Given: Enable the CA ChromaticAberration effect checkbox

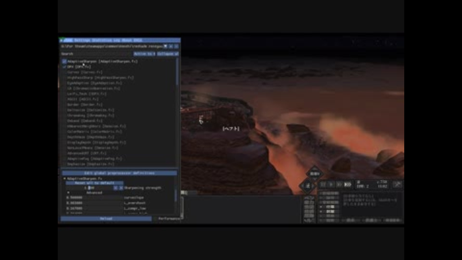Looking at the screenshot, I should pyautogui.click(x=64, y=89).
